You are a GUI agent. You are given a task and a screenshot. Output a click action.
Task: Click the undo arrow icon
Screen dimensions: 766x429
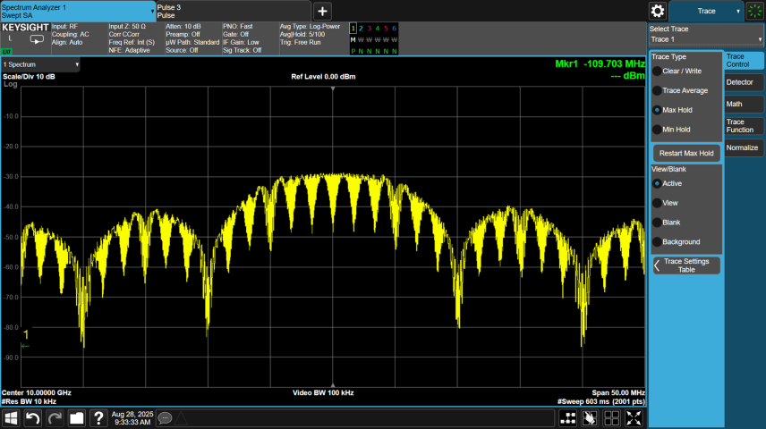pos(33,417)
